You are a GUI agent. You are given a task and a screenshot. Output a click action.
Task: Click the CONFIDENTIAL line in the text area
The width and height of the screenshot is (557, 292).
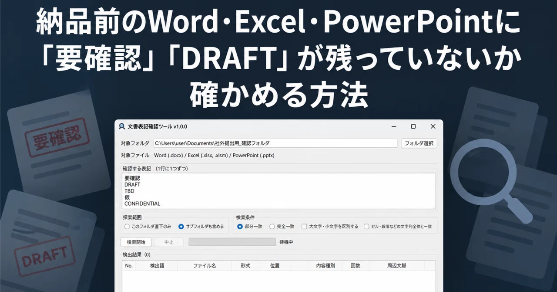pyautogui.click(x=142, y=204)
